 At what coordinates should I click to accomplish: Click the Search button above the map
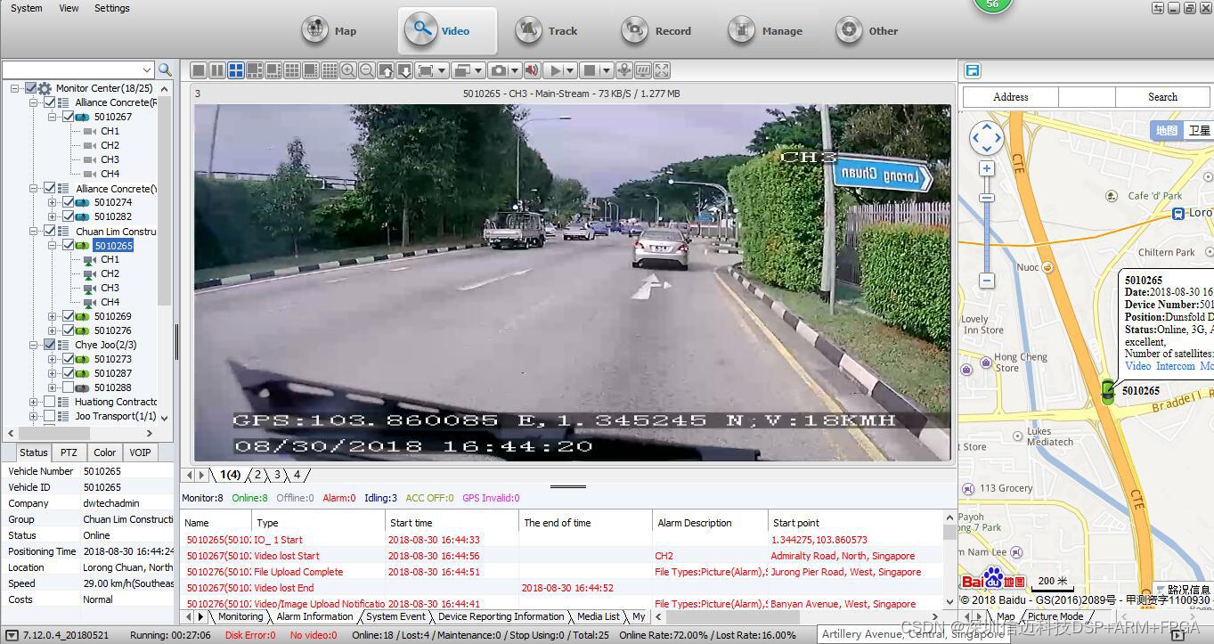1161,97
